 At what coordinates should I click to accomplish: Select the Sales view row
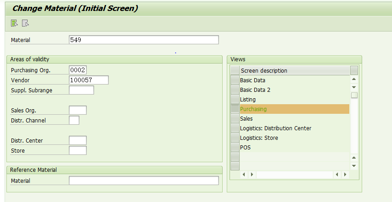[x=295, y=119]
